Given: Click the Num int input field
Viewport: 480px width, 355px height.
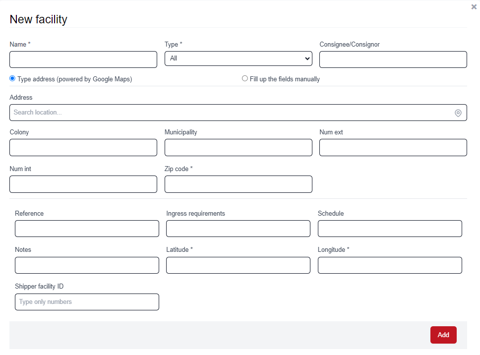Looking at the screenshot, I should tap(83, 184).
